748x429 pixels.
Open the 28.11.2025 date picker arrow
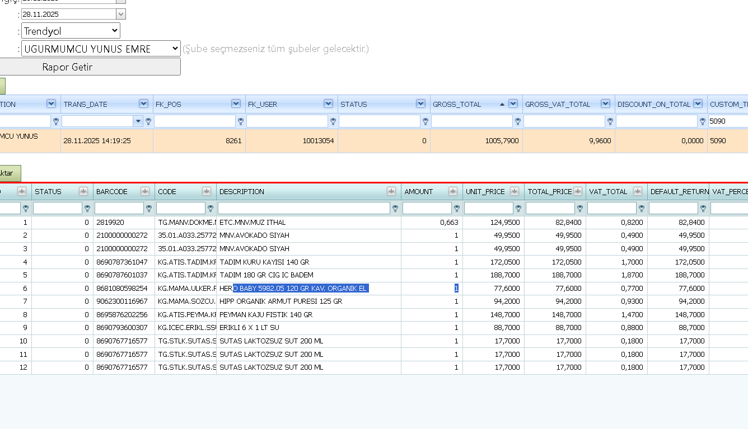click(x=121, y=14)
